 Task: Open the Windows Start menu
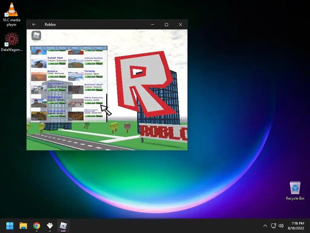10,226
